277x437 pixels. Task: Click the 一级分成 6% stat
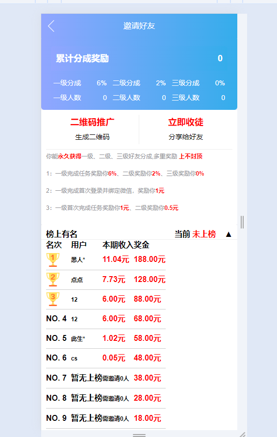pos(80,83)
